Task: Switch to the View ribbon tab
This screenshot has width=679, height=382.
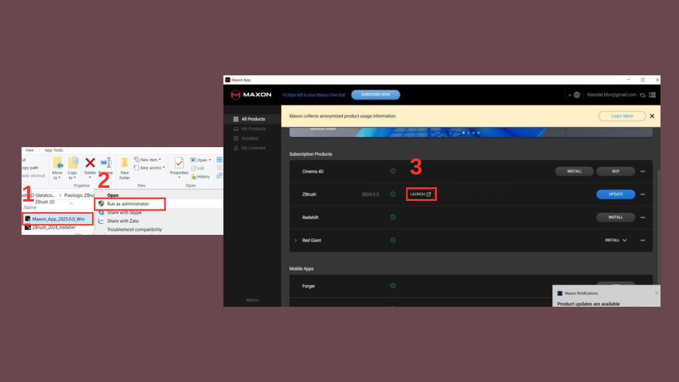Action: click(x=29, y=150)
